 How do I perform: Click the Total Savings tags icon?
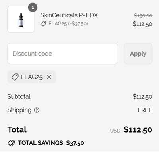click(11, 143)
